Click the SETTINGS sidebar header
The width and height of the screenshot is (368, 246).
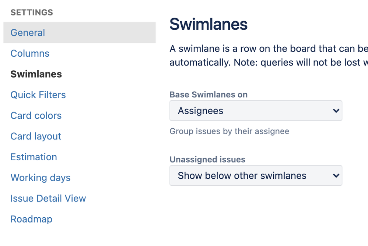tap(32, 13)
